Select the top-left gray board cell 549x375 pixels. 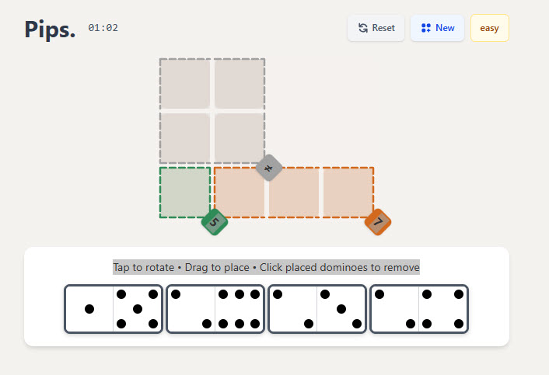click(185, 84)
